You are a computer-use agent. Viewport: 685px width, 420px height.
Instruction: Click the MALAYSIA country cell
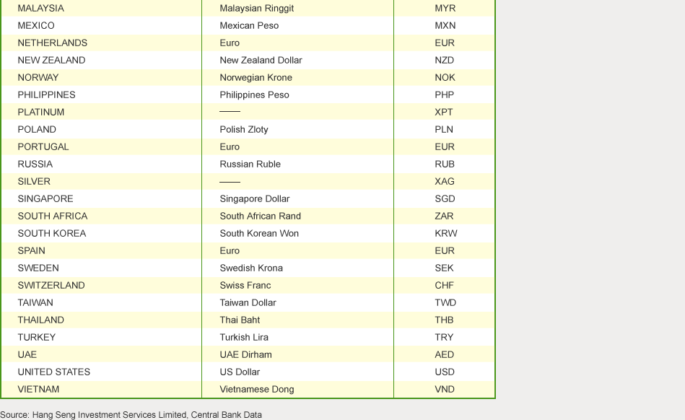(x=40, y=8)
